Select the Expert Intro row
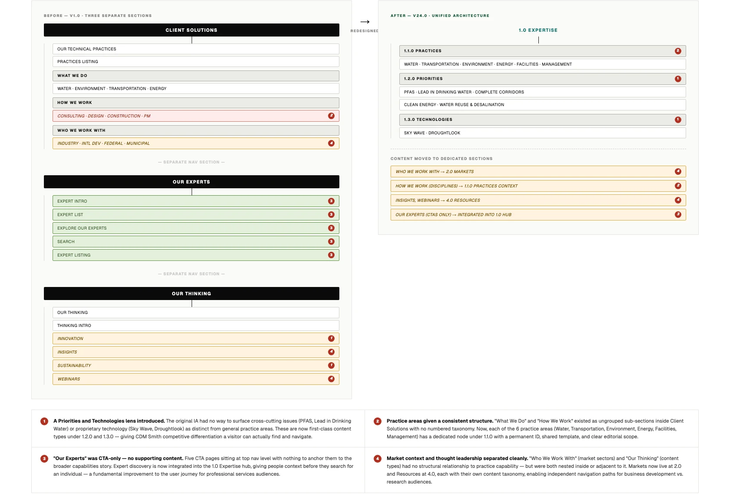This screenshot has height=497, width=730. (196, 201)
